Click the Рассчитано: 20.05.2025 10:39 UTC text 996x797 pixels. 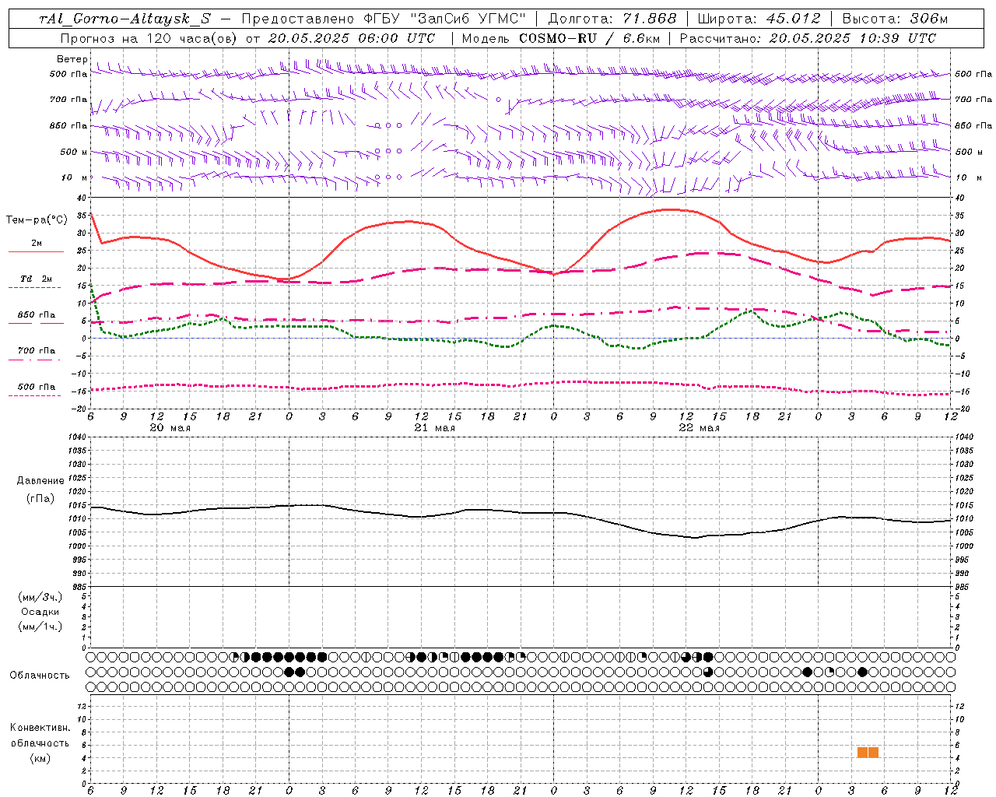click(808, 38)
